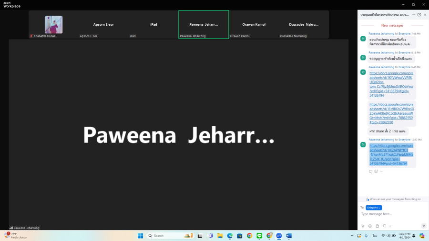Image resolution: width=429 pixels, height=241 pixels.
Task: Click the Zoom icon in the taskbar
Action: point(279,236)
